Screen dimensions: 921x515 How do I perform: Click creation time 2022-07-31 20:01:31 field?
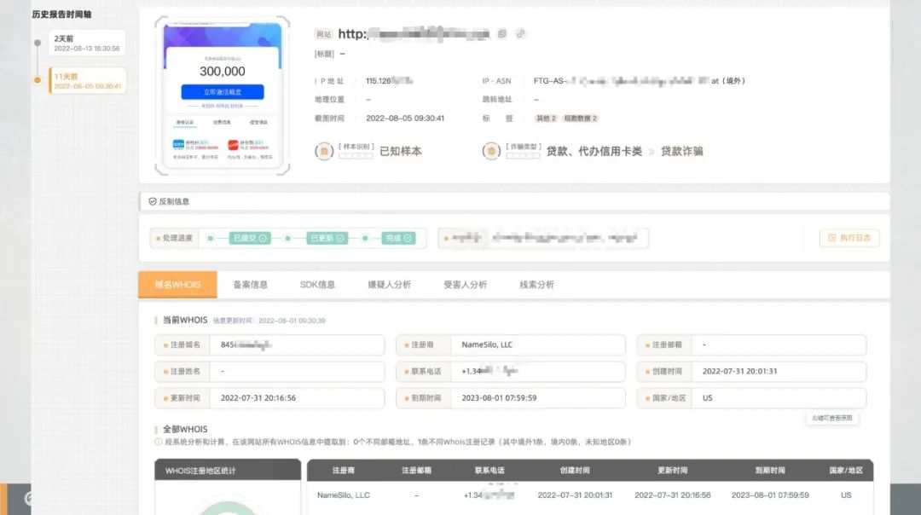[x=751, y=371]
